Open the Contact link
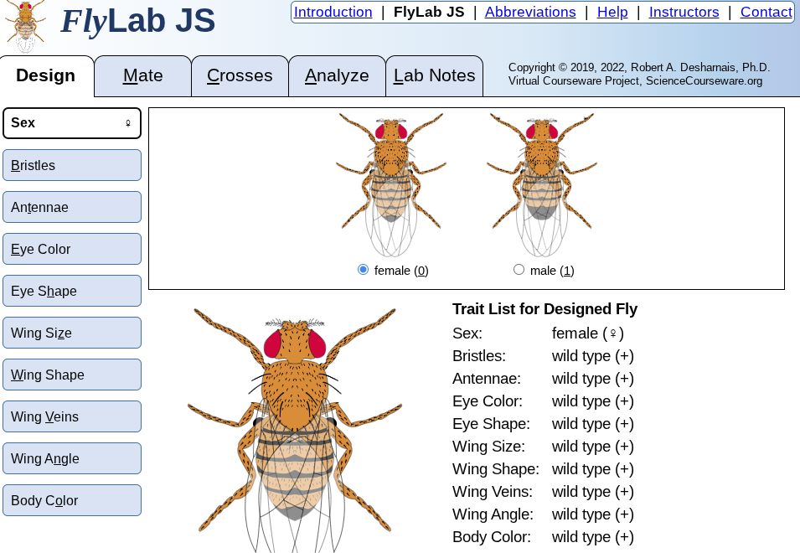The image size is (800, 553). [766, 12]
